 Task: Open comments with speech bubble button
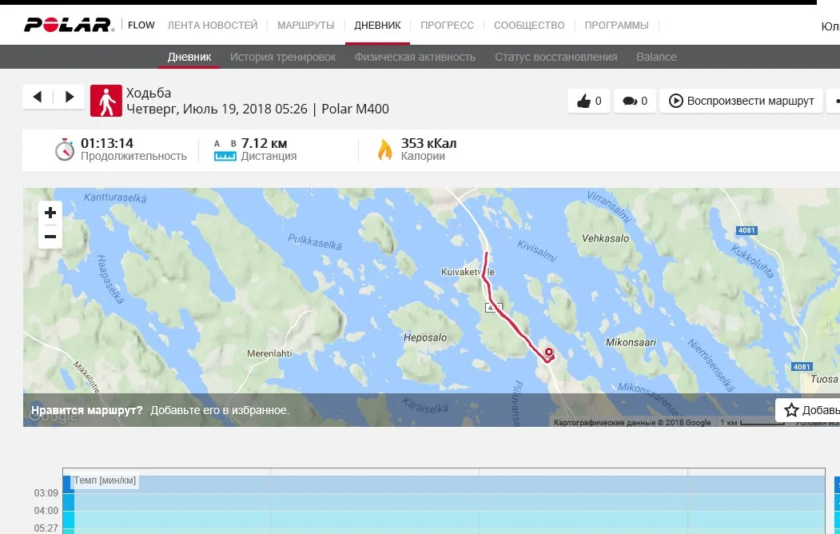635,101
